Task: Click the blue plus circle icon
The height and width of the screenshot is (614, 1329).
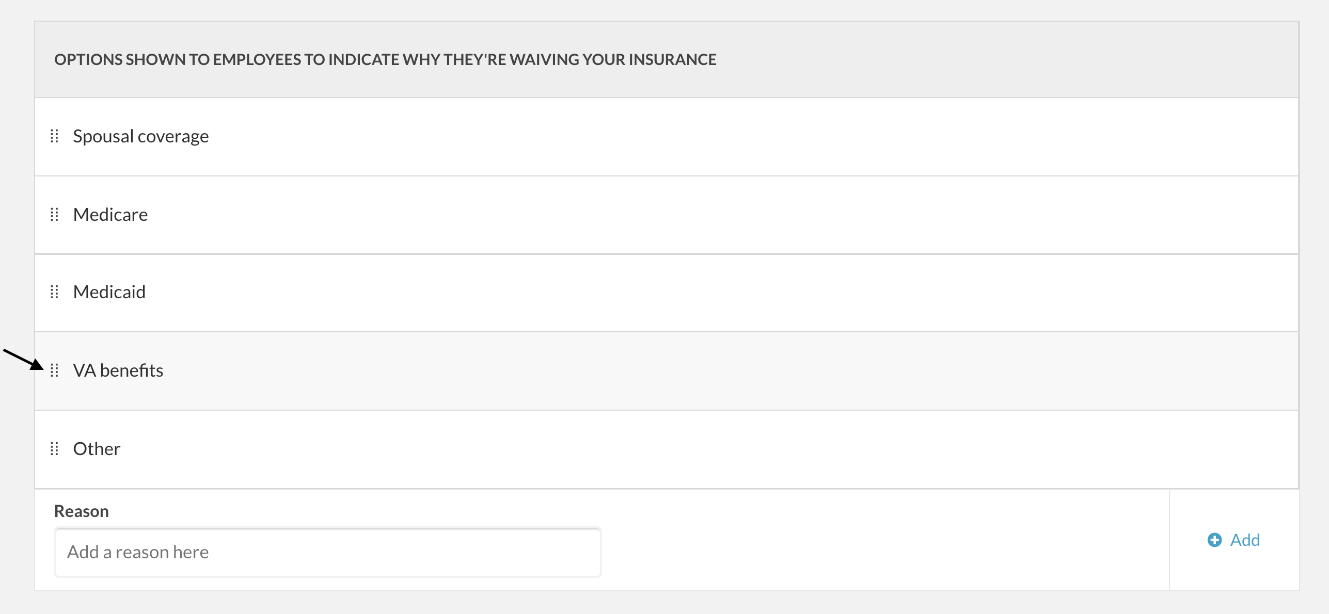Action: coord(1214,540)
